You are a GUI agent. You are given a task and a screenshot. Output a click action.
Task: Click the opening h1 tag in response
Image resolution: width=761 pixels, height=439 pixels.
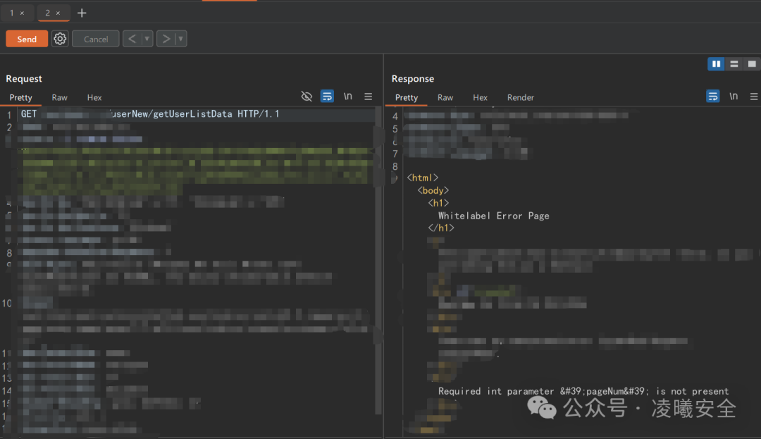pyautogui.click(x=438, y=203)
